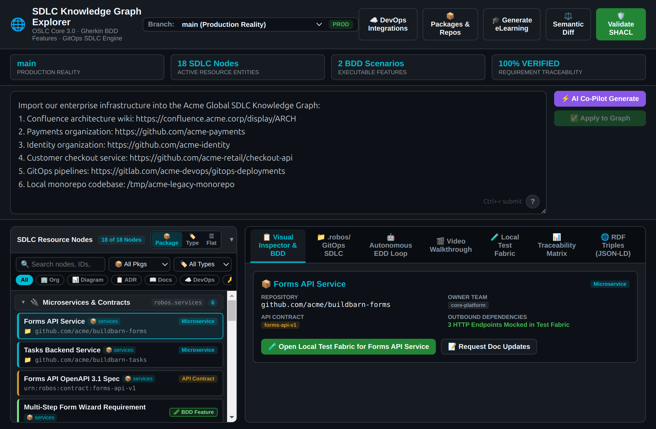Viewport: 656px width, 429px height.
Task: Switch node grouping to Type view
Action: (x=192, y=240)
